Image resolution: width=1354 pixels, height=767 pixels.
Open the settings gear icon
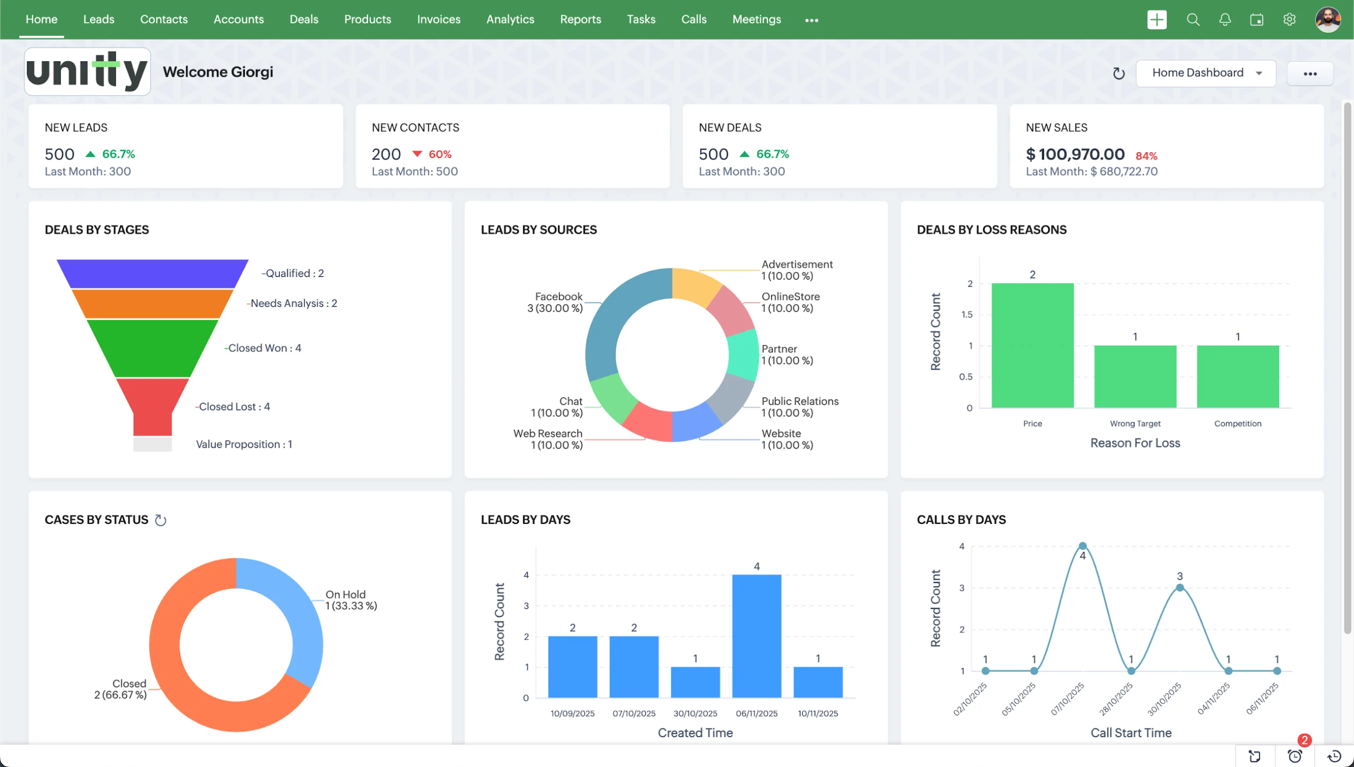point(1289,20)
